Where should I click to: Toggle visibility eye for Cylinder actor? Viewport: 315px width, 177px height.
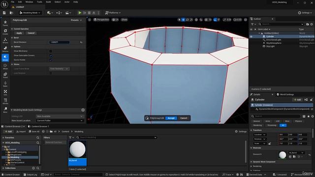[x=251, y=36]
